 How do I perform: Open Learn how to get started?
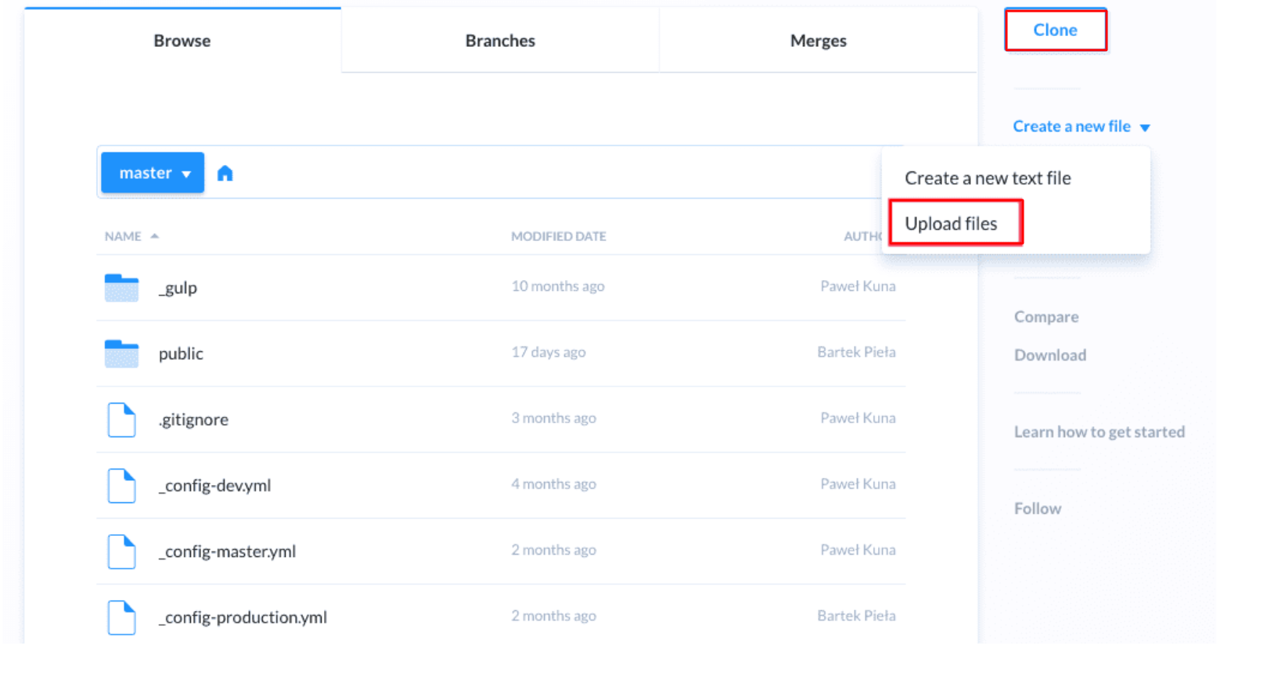pos(1100,432)
